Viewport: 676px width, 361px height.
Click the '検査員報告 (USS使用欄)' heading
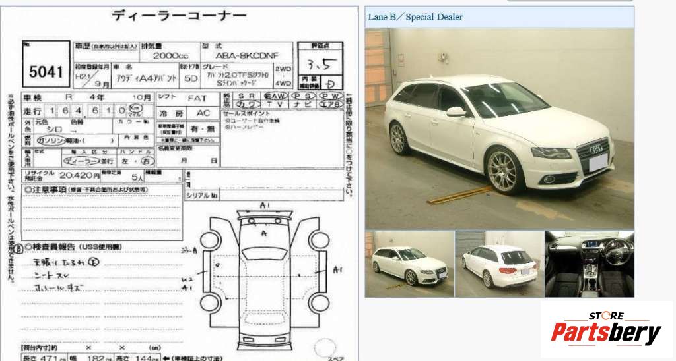point(74,247)
